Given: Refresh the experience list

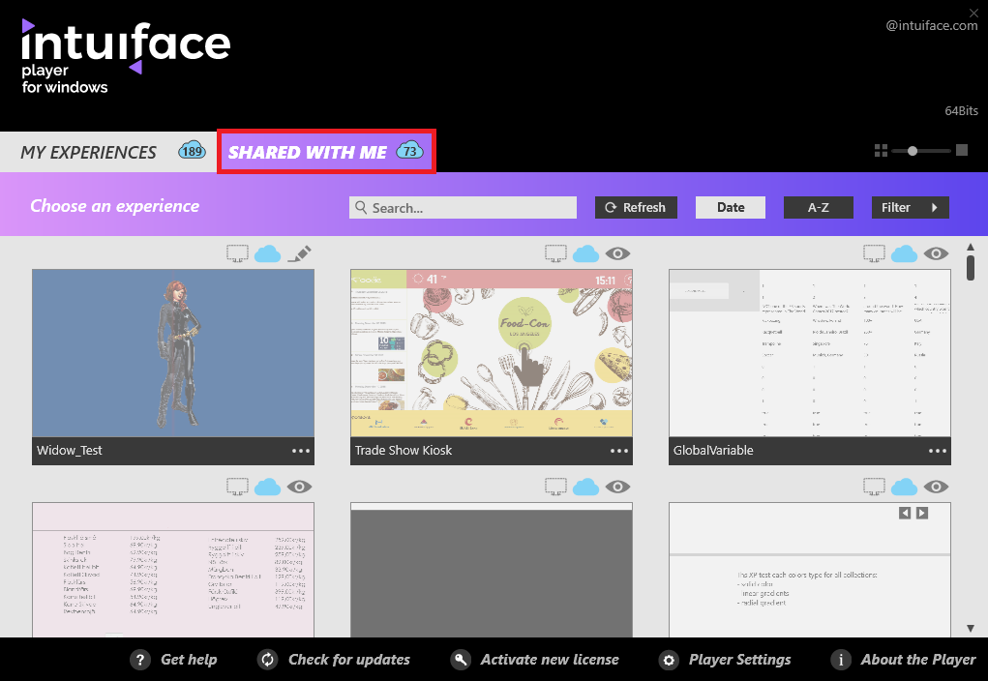Looking at the screenshot, I should click(x=636, y=207).
